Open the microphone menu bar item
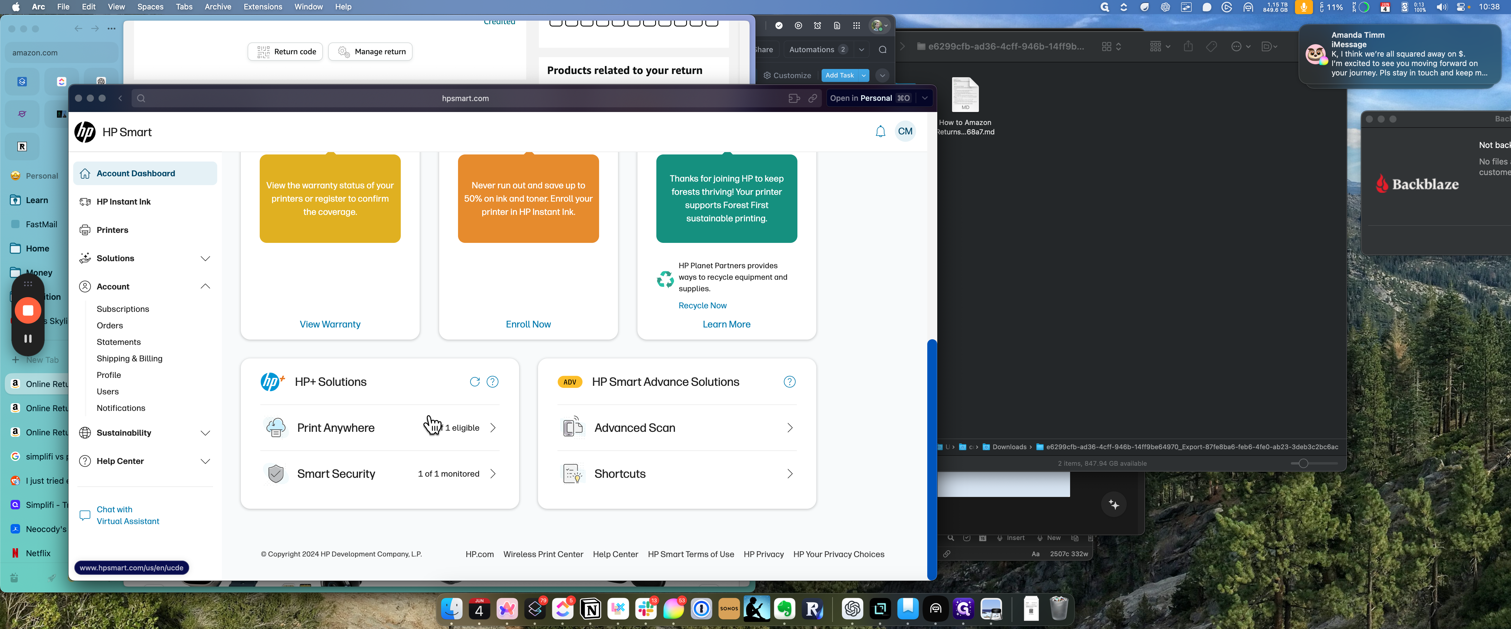Image resolution: width=1511 pixels, height=629 pixels. [1303, 7]
